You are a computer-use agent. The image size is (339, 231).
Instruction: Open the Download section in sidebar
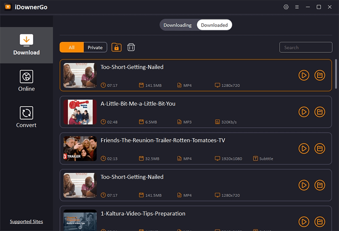(x=26, y=45)
